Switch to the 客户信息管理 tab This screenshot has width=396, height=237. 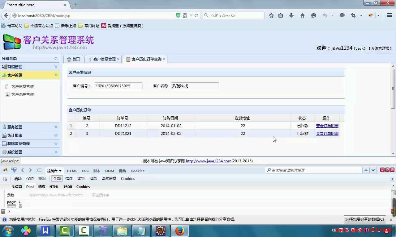[x=104, y=59]
